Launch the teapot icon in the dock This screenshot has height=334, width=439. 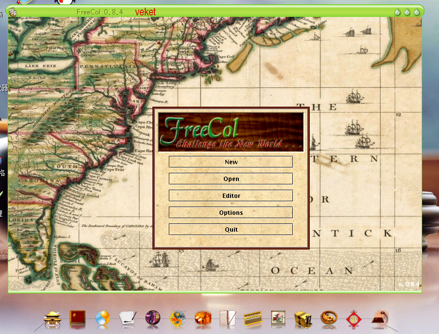(203, 319)
